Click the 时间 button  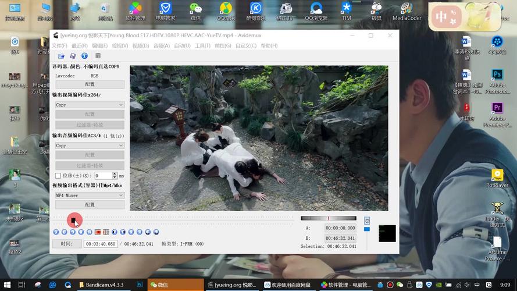pos(67,244)
